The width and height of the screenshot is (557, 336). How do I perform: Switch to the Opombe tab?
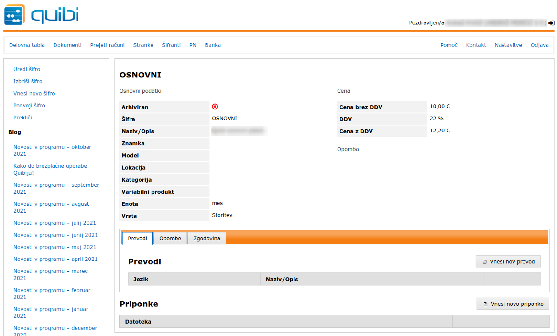(170, 238)
